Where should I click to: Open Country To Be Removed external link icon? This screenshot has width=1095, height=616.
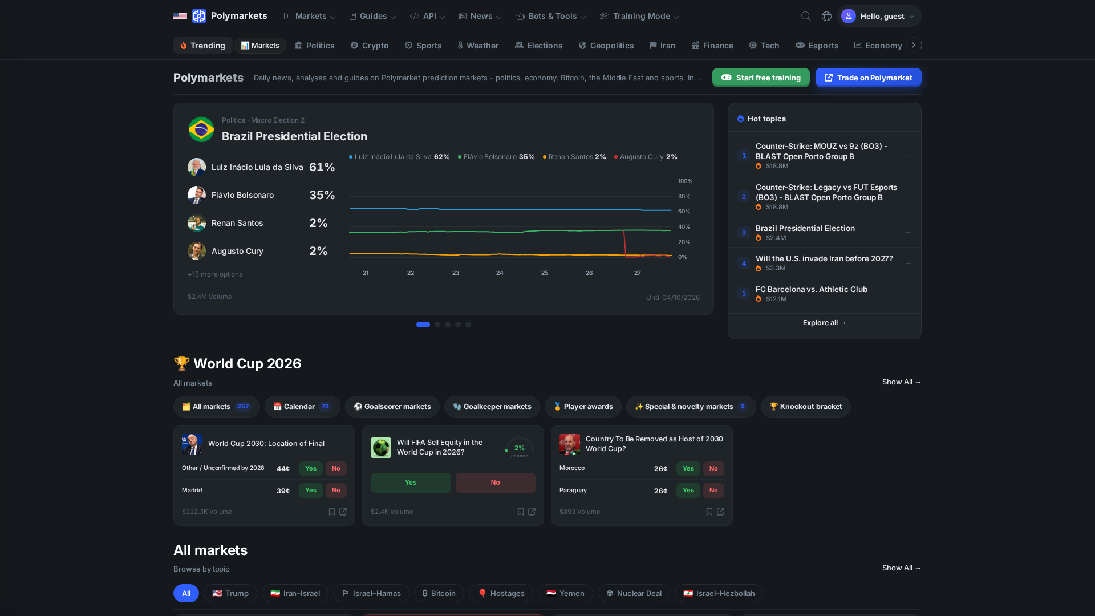pyautogui.click(x=721, y=512)
